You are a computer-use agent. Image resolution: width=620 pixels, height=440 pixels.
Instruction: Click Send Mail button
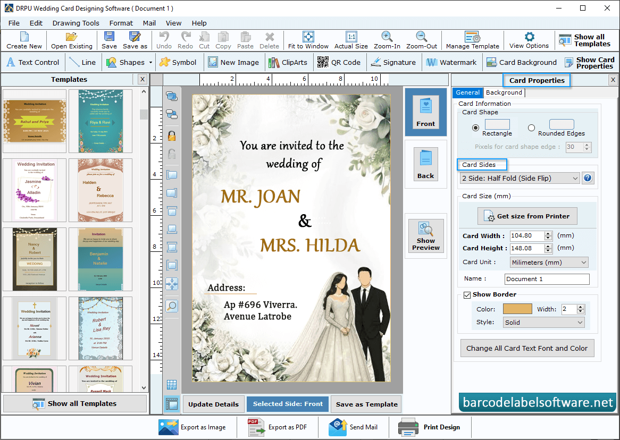point(353,427)
